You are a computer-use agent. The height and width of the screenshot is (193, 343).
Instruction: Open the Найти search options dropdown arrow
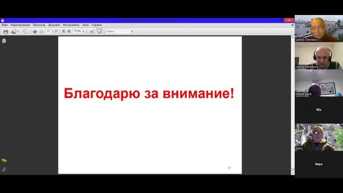(x=132, y=32)
